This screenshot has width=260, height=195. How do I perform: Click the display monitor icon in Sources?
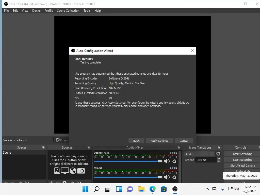(65, 171)
